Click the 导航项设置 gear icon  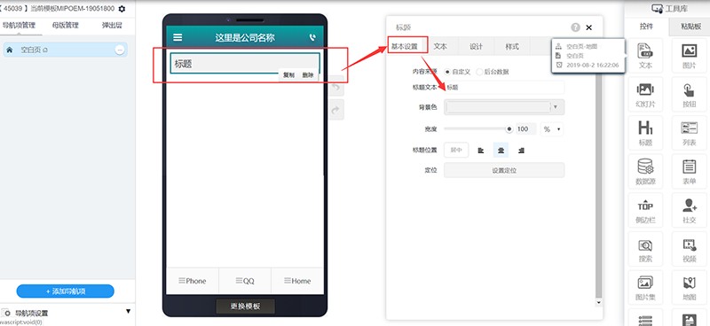coord(6,313)
